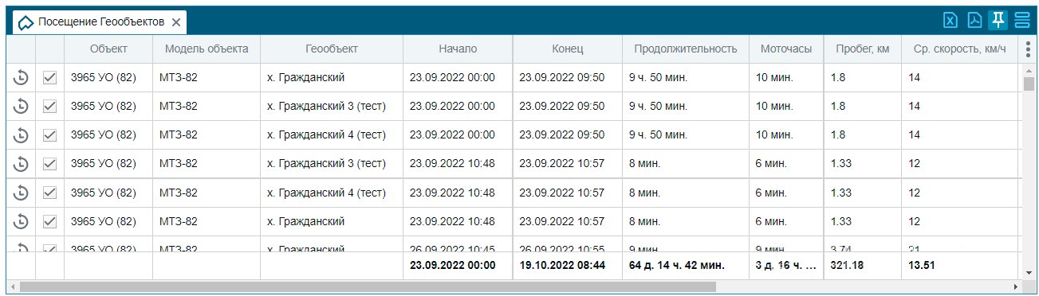Uncheck the checkbox in the first х. Гражданский row
Image resolution: width=1039 pixels, height=296 pixels.
(x=49, y=78)
